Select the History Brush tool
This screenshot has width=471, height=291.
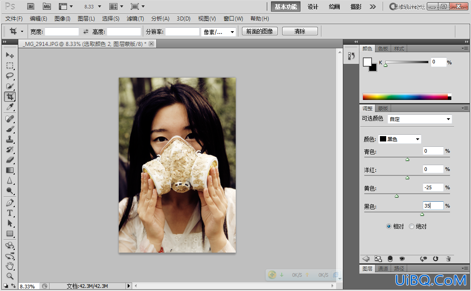10,150
